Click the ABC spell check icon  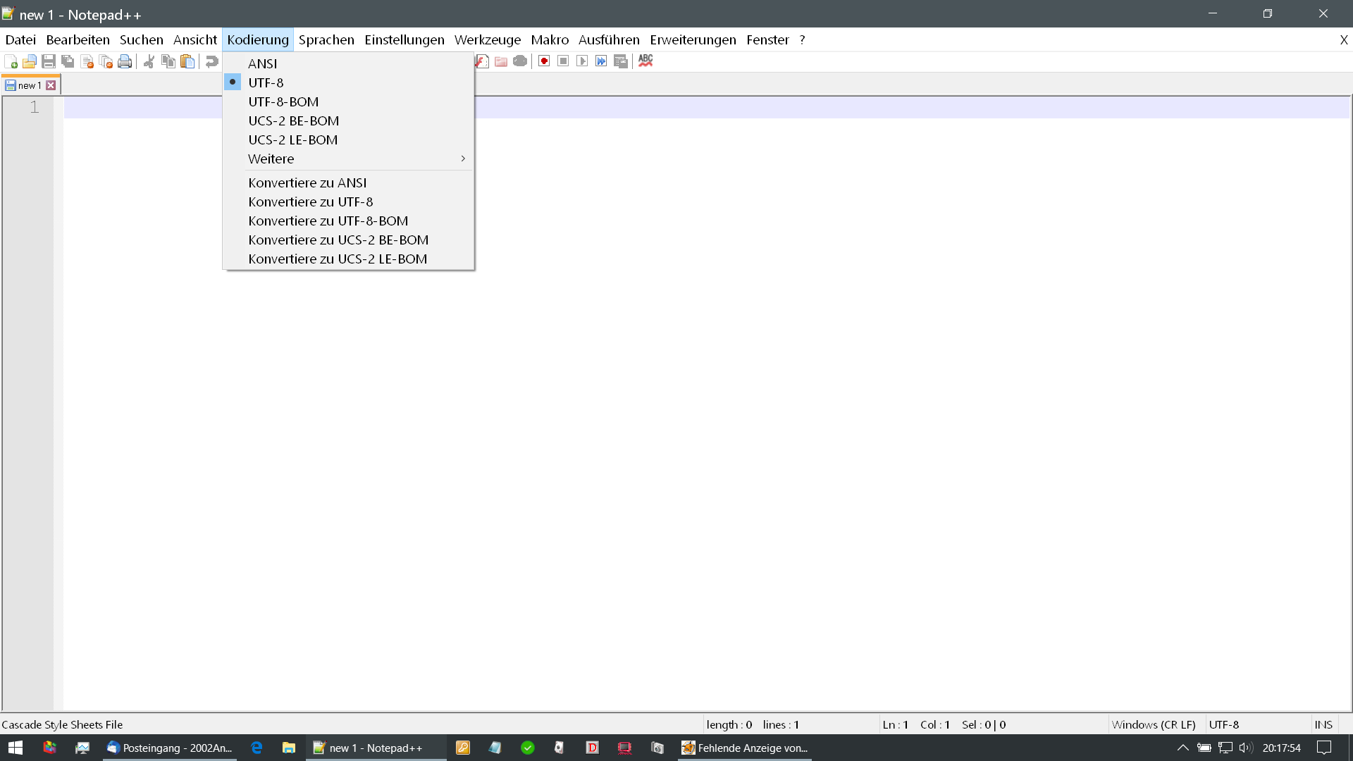click(645, 61)
